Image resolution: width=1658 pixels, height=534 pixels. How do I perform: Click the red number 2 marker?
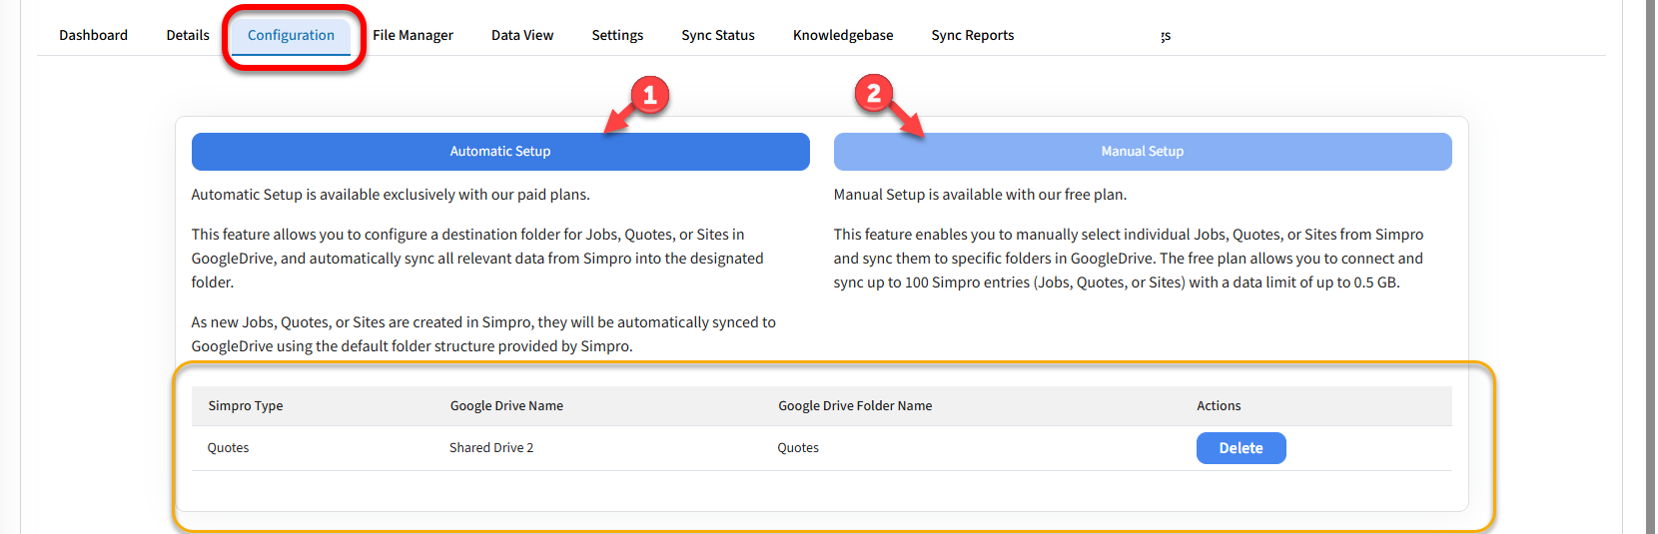click(x=874, y=94)
